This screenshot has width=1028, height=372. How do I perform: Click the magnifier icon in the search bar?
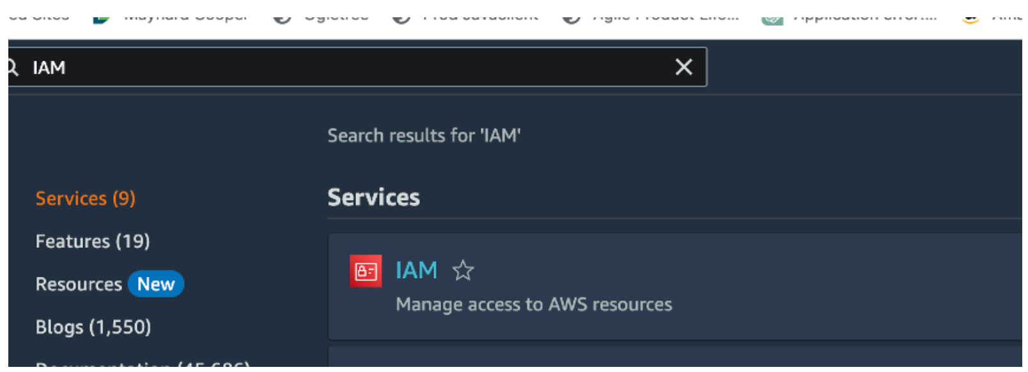tap(12, 67)
